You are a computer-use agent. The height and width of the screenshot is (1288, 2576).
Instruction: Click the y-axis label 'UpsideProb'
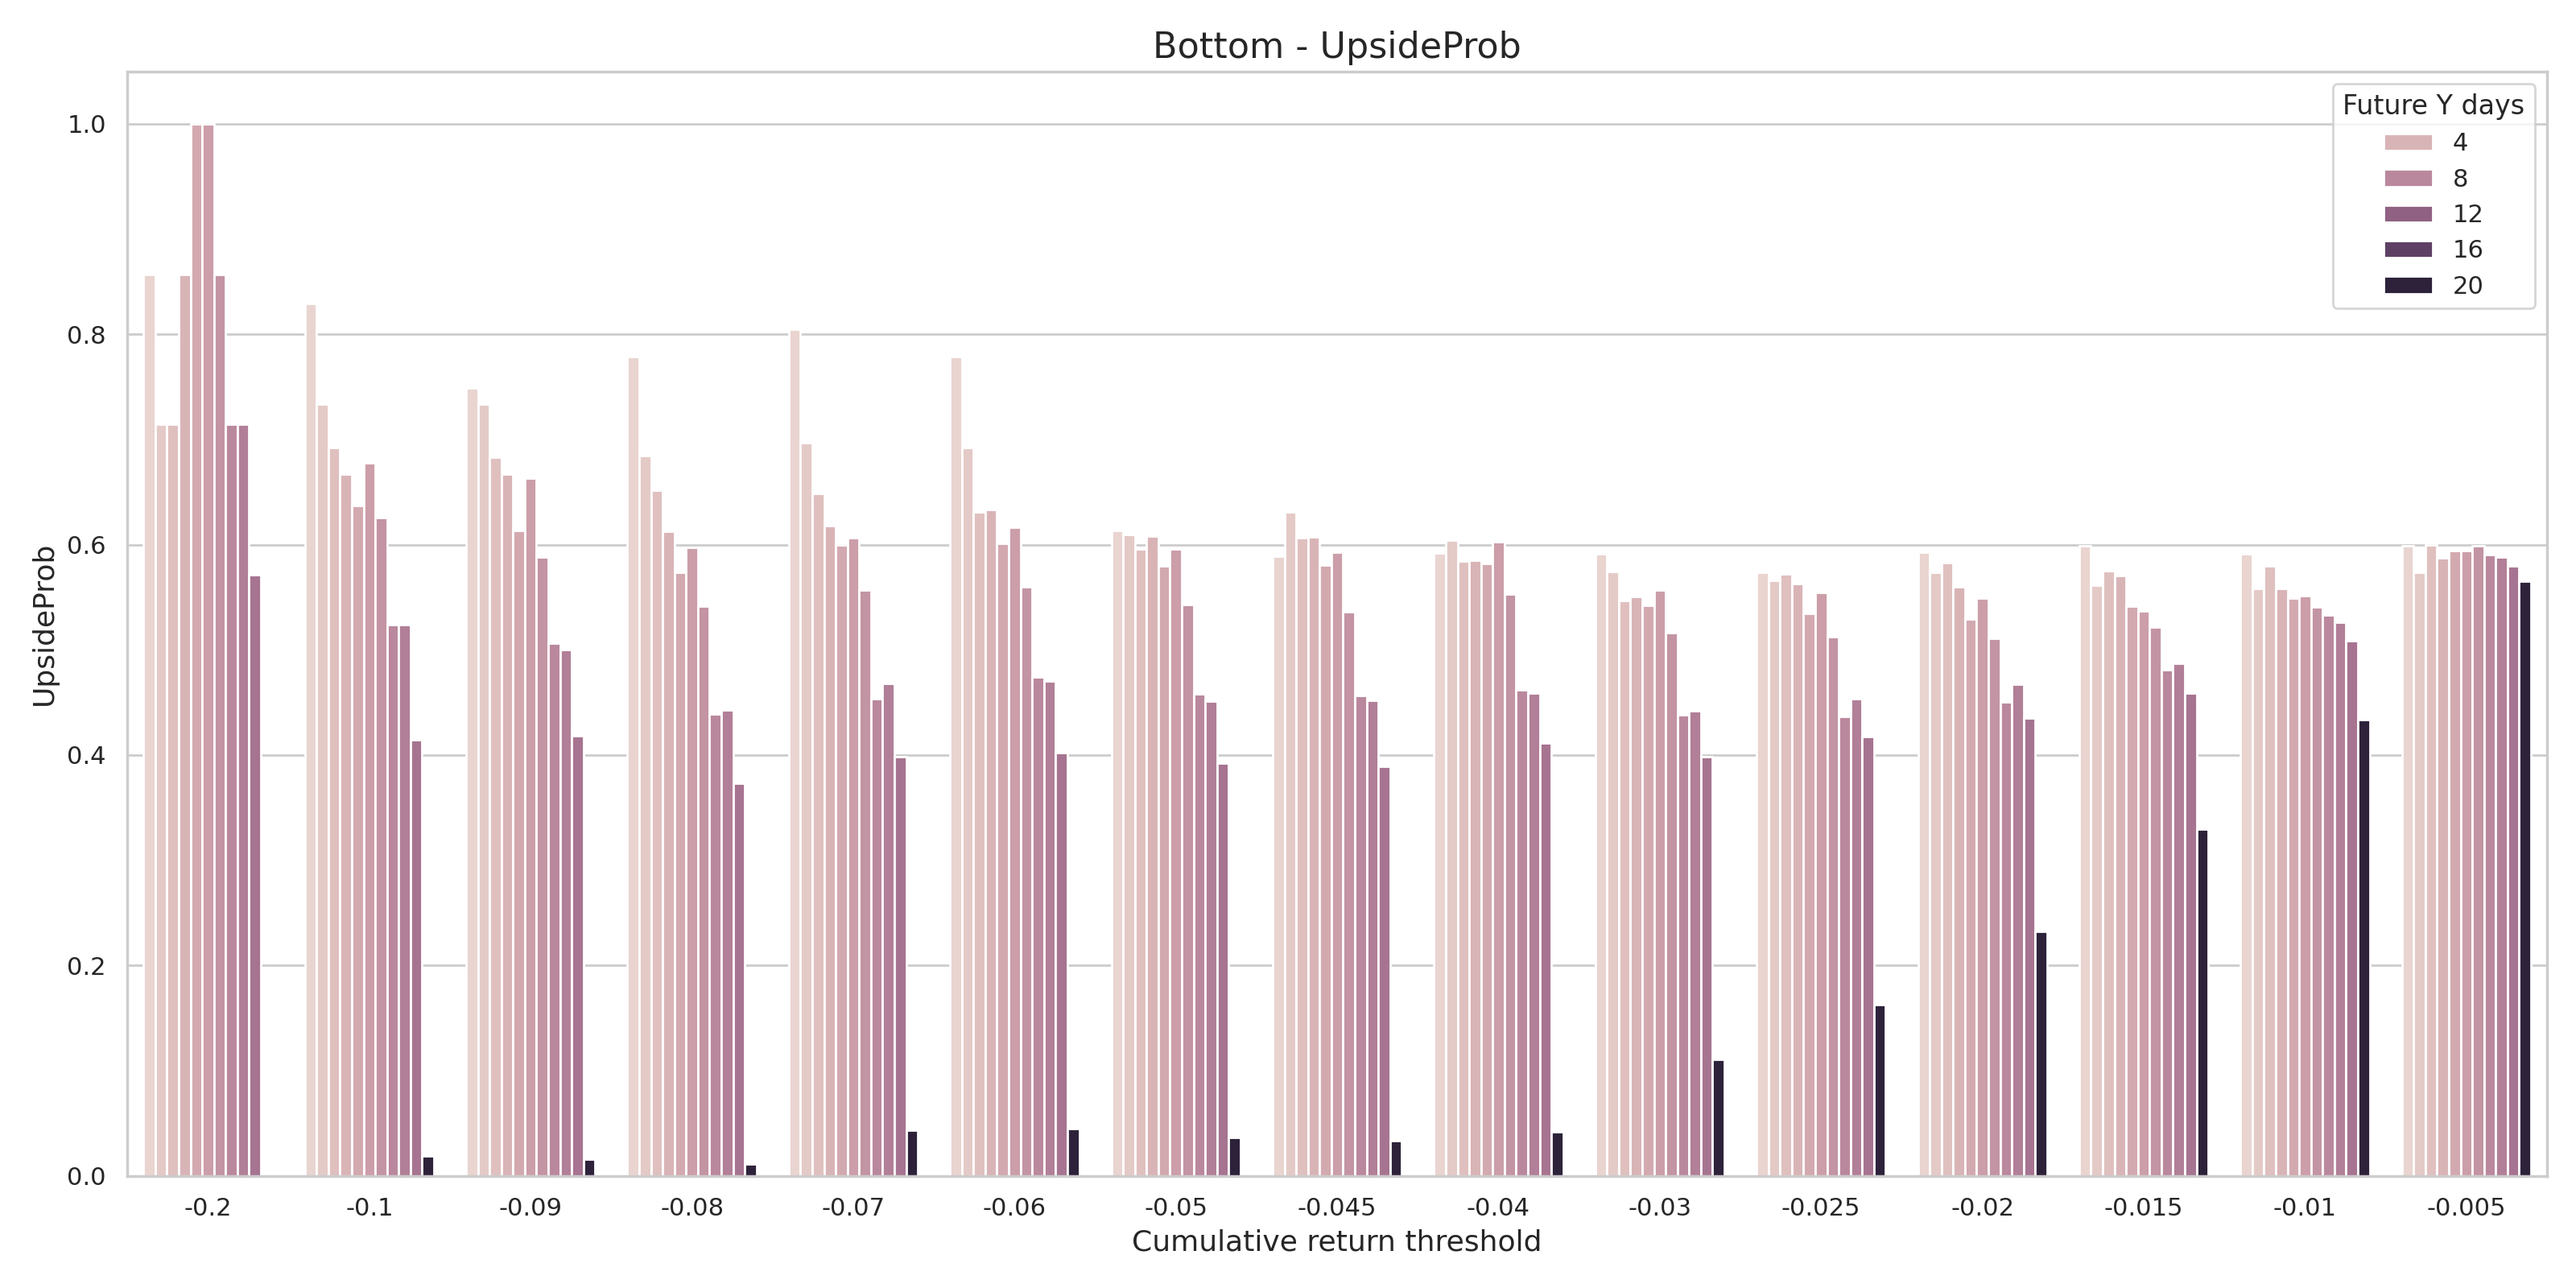44,626
